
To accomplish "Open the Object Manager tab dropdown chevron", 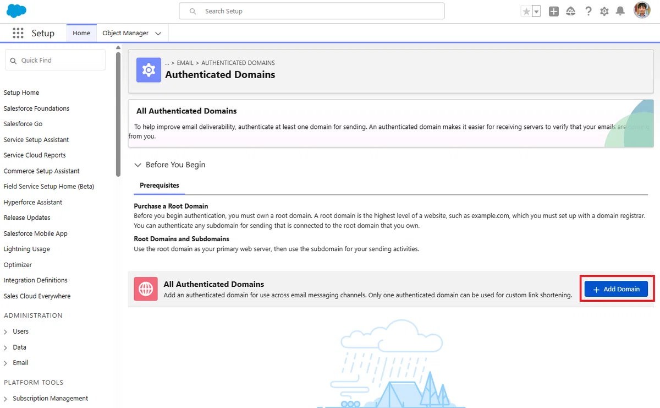I will click(158, 34).
